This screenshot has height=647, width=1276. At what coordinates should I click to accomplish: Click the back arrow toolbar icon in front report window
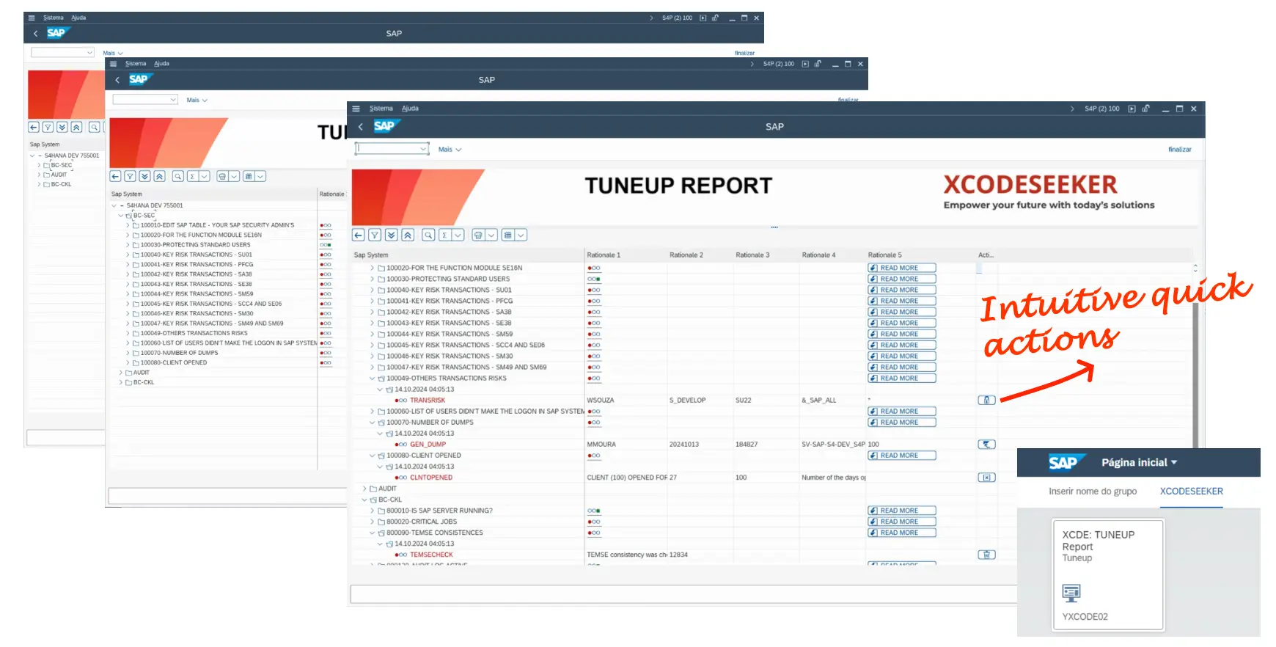[x=358, y=235]
